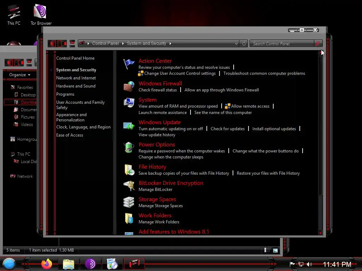Open Add features to Windows 8.1
This screenshot has height=271, width=362.
pyautogui.click(x=174, y=231)
